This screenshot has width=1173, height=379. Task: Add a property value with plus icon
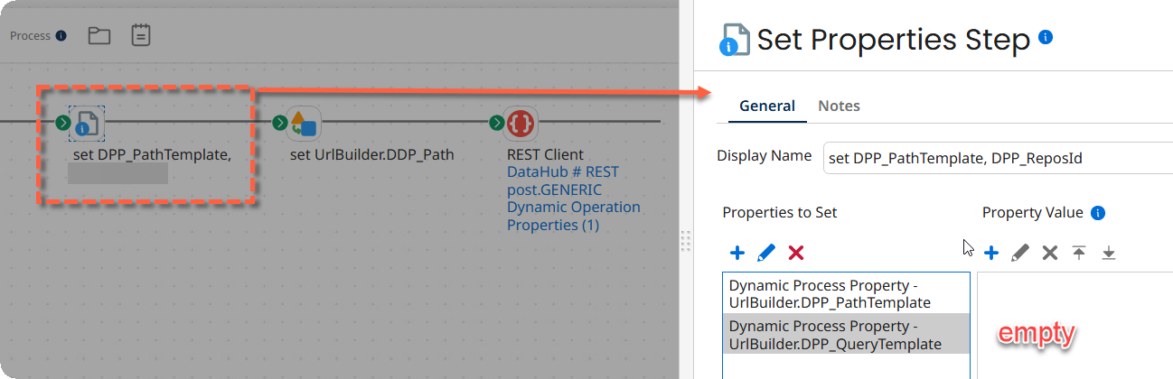[x=990, y=253]
